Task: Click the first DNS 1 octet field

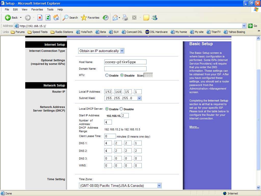Action: pos(108,143)
